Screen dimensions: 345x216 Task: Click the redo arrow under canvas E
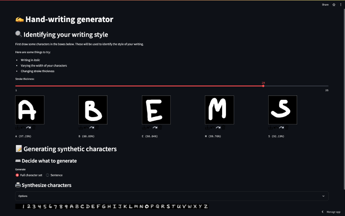coord(155,127)
